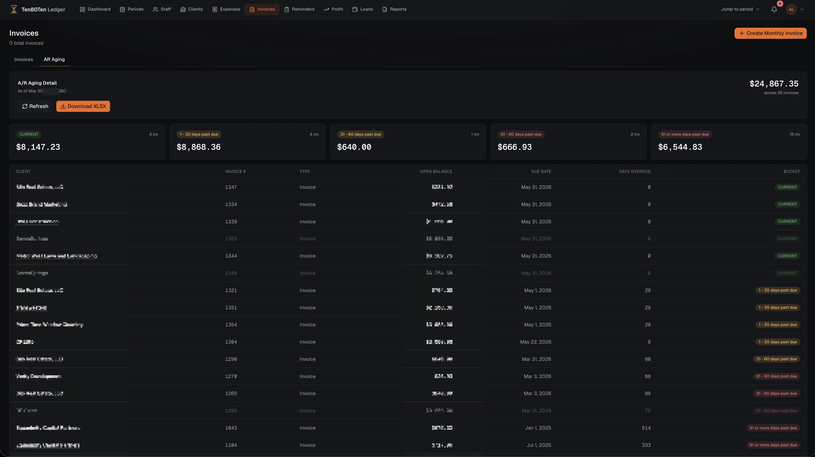The image size is (815, 457).
Task: Click invoice number 1290
Action: point(231,359)
